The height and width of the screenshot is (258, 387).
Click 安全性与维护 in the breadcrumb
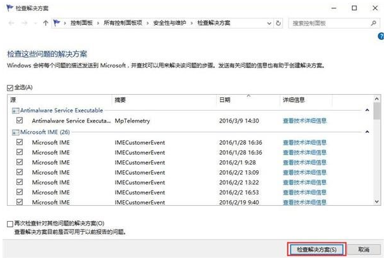pyautogui.click(x=170, y=23)
